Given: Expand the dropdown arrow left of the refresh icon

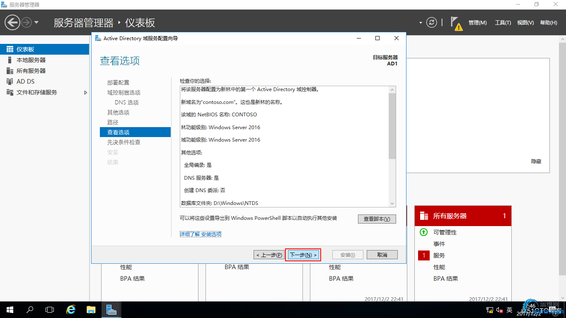Looking at the screenshot, I should point(421,23).
